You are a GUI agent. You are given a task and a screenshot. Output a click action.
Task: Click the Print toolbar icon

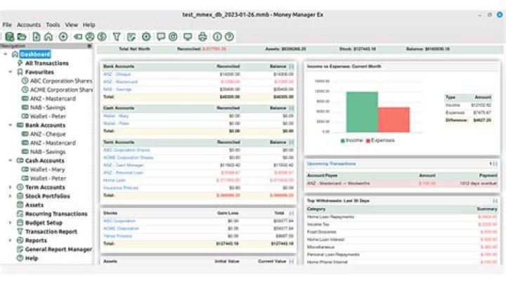pos(202,37)
